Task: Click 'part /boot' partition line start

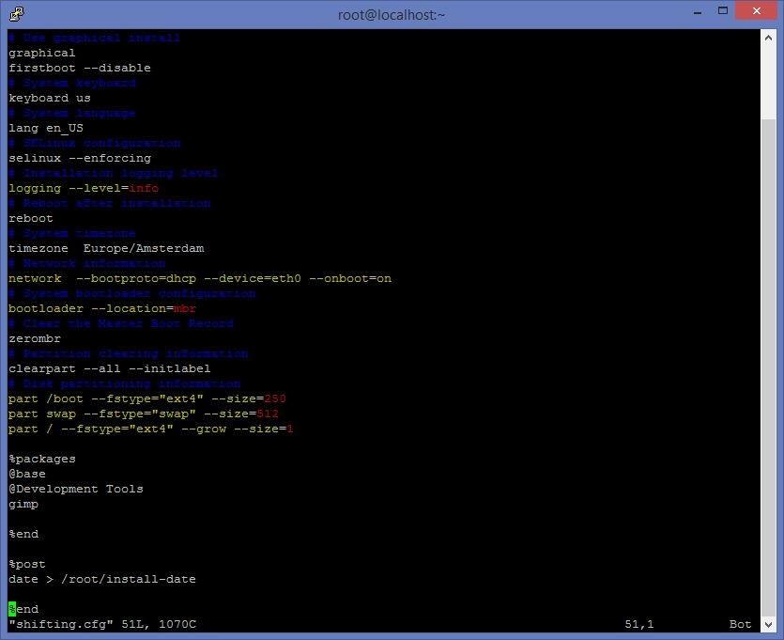Action: (x=46, y=398)
